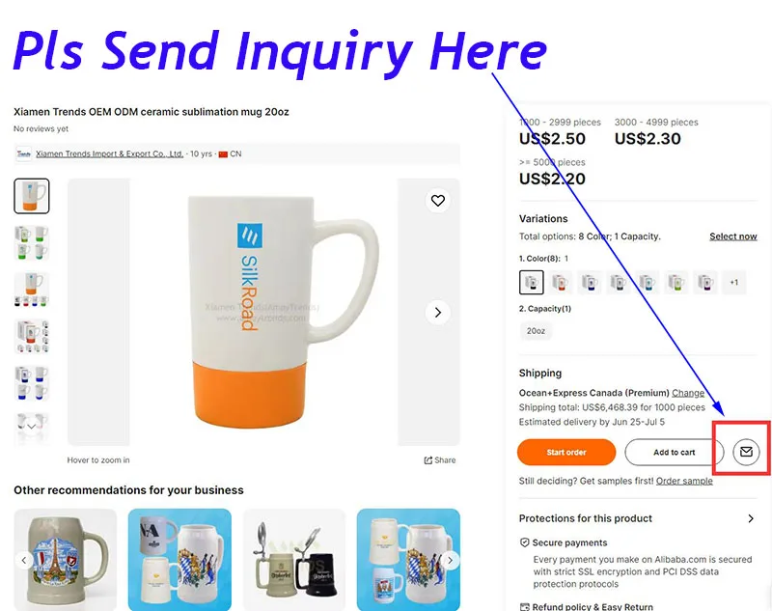This screenshot has width=772, height=611.
Task: Expand the +1 more colors option
Action: click(x=733, y=282)
